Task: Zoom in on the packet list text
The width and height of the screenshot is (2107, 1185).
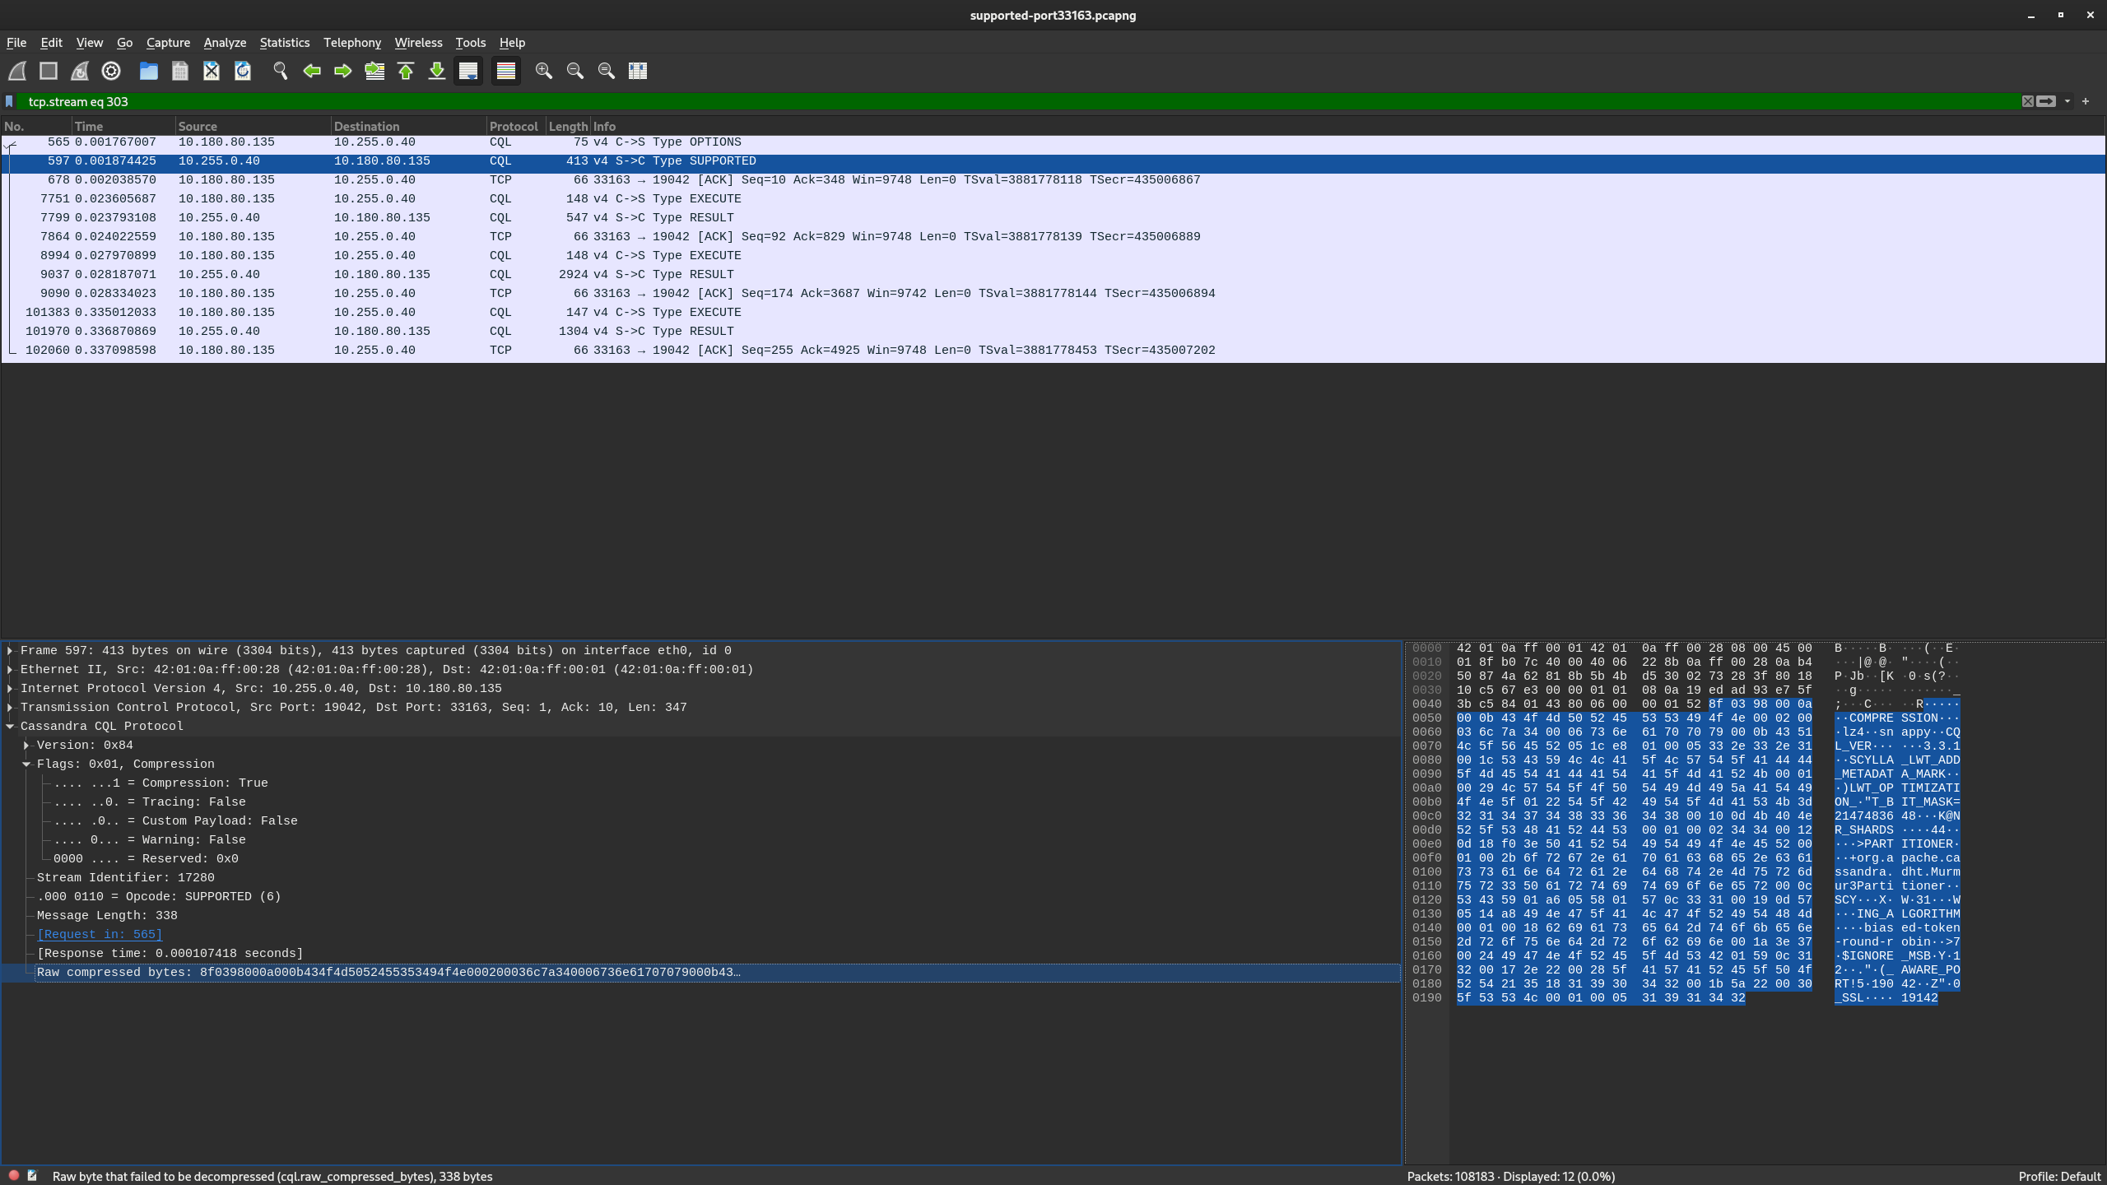Action: pyautogui.click(x=544, y=72)
